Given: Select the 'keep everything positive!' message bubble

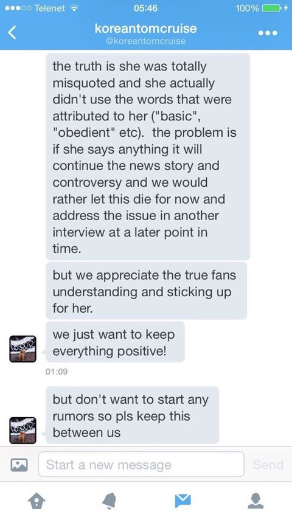Looking at the screenshot, I should 115,342.
